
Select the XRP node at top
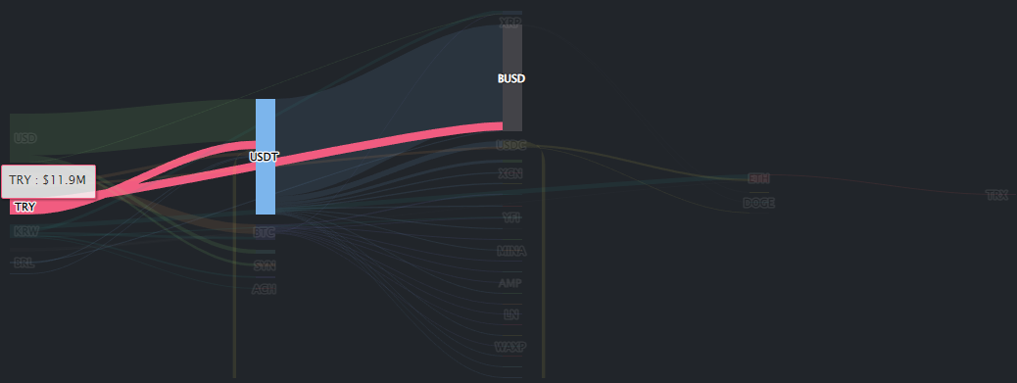tap(510, 22)
